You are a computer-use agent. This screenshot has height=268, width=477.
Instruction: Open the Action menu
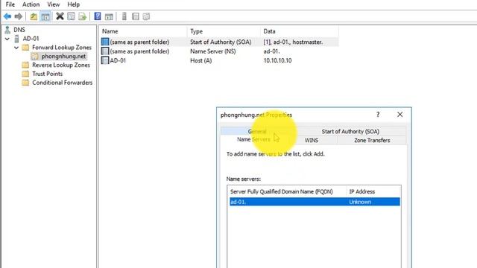click(31, 4)
